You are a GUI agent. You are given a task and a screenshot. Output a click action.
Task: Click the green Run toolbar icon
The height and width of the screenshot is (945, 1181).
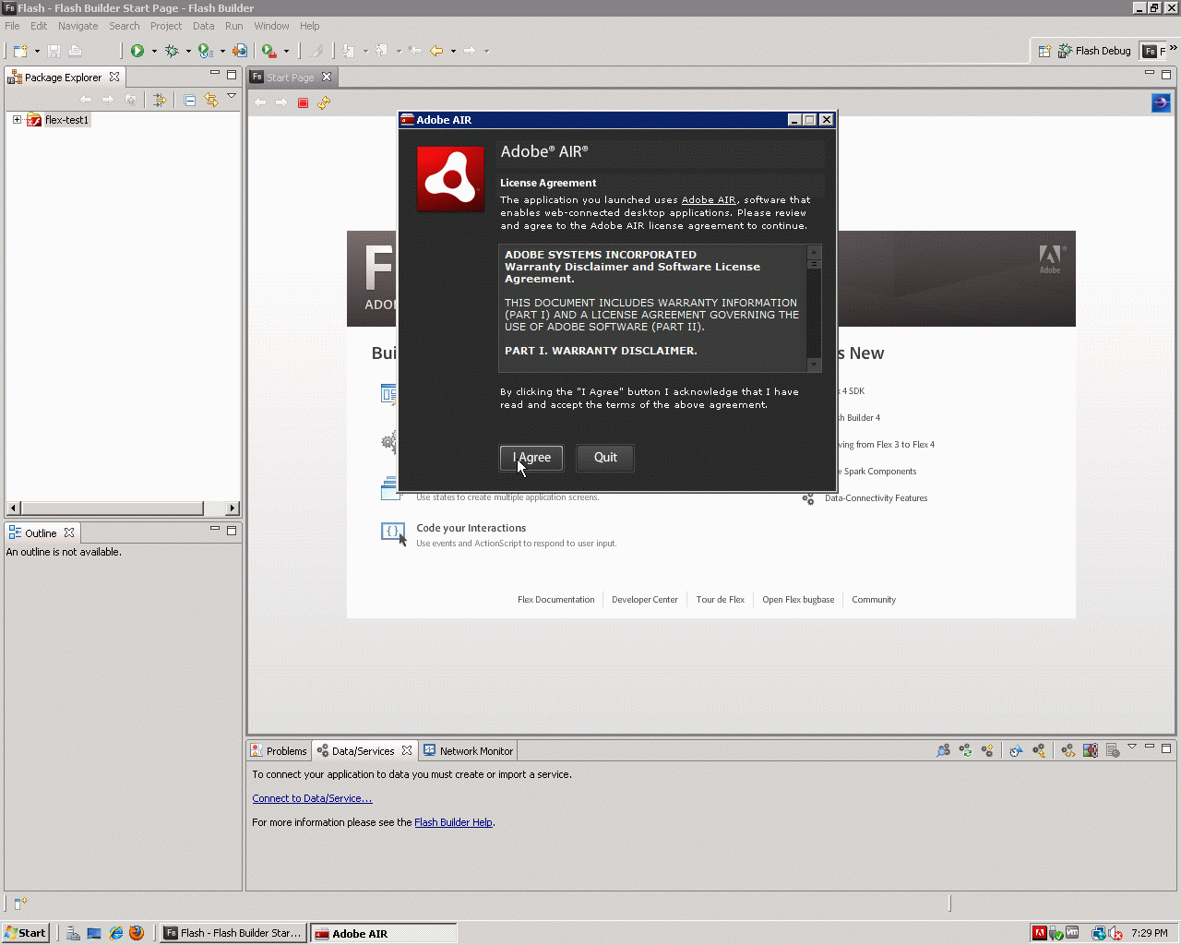(137, 51)
